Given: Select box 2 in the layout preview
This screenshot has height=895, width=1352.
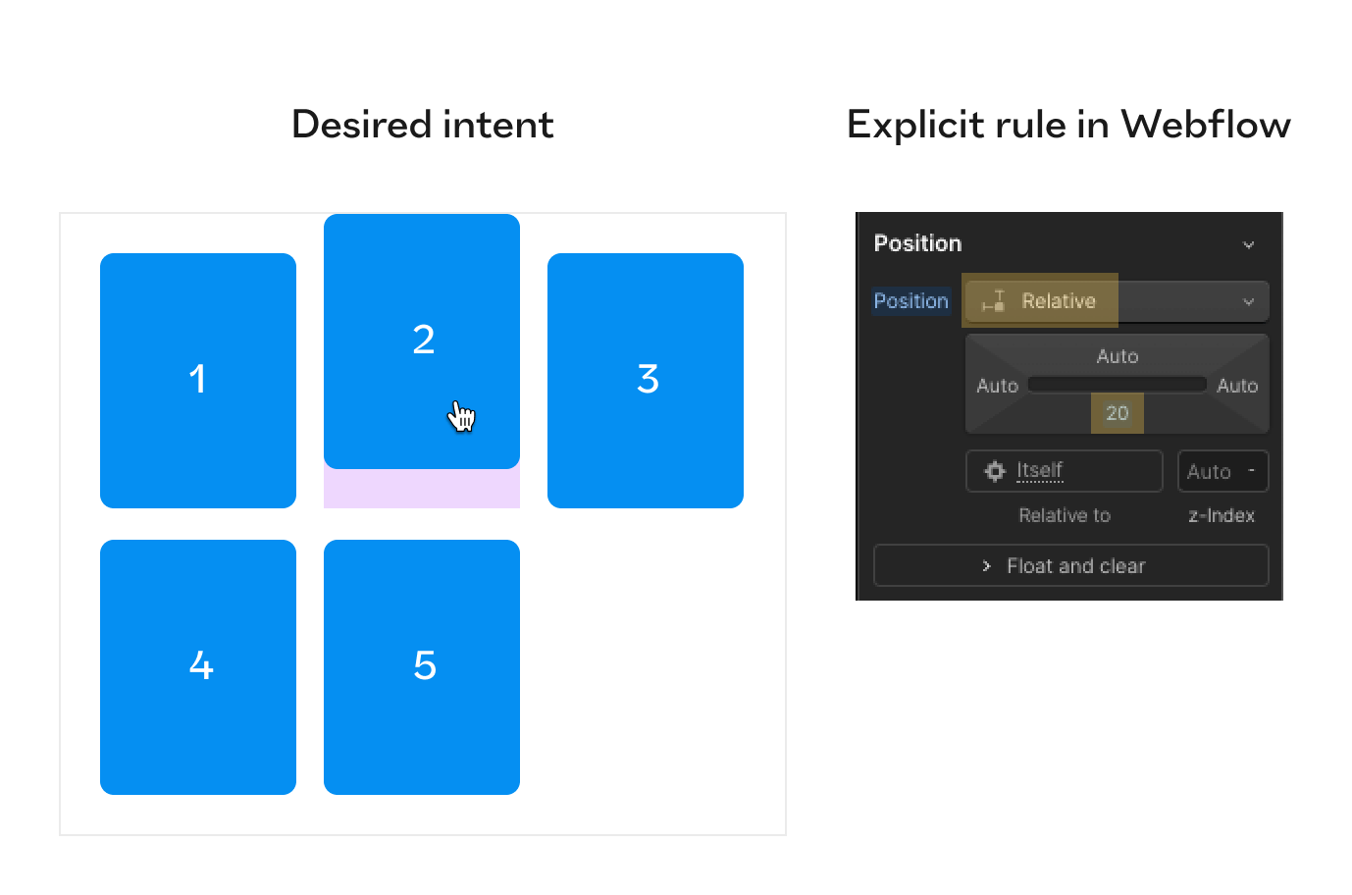Looking at the screenshot, I should tap(422, 341).
